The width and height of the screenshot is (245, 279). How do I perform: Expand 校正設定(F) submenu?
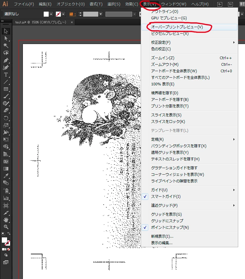(x=189, y=42)
